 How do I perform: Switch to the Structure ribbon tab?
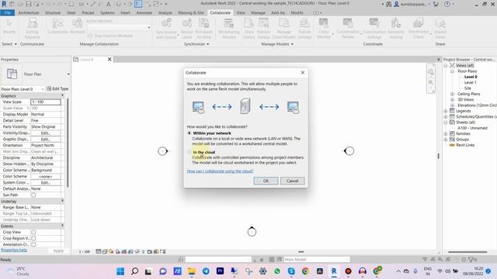(53, 12)
